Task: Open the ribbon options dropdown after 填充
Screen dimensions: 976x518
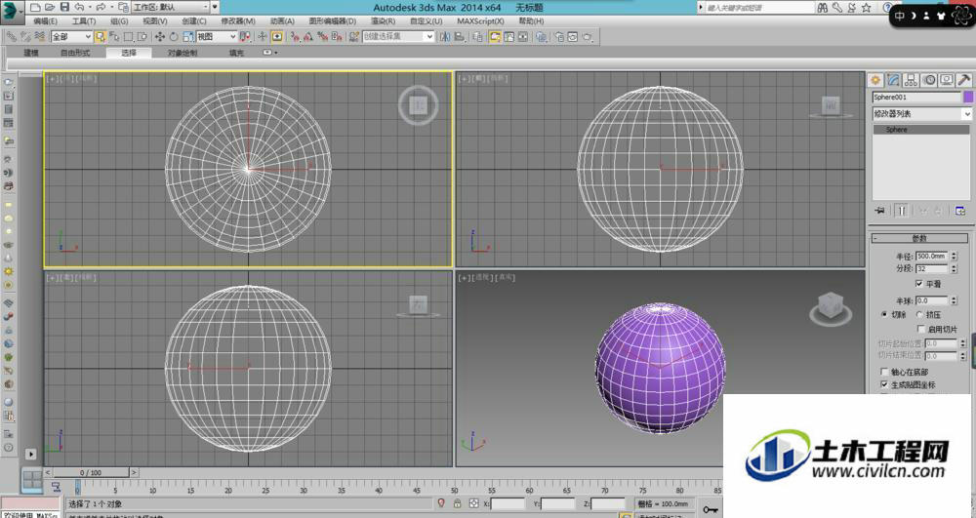Action: point(270,53)
